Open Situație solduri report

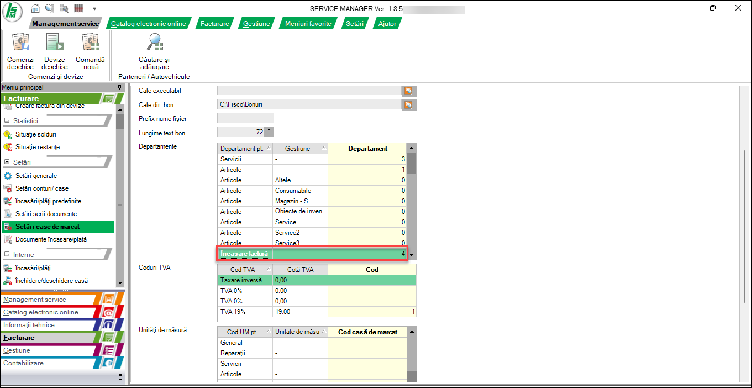click(35, 134)
